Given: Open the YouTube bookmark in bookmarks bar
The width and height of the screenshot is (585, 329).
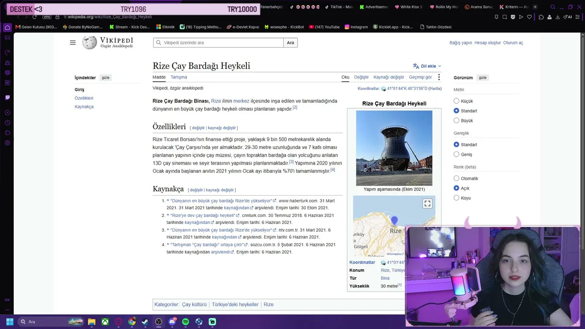Looking at the screenshot, I should point(324,27).
